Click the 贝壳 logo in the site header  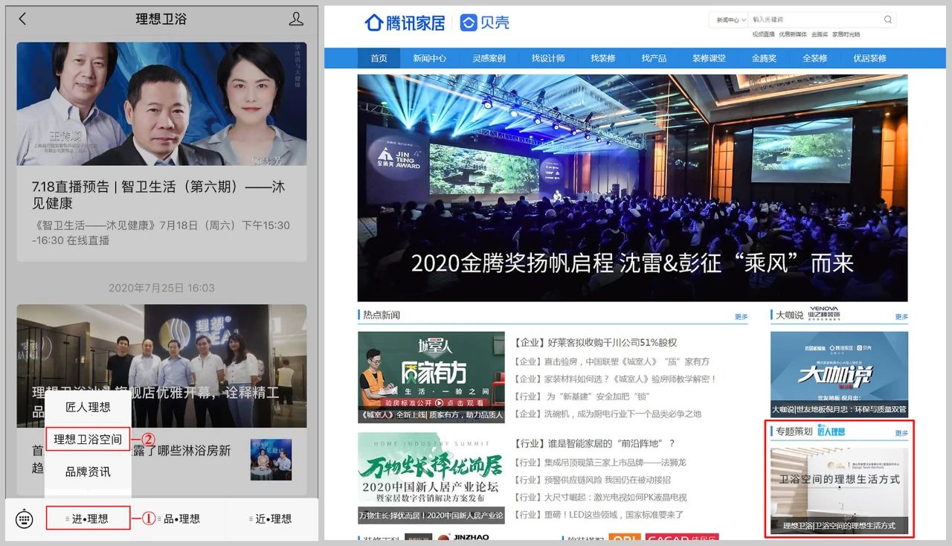click(484, 23)
